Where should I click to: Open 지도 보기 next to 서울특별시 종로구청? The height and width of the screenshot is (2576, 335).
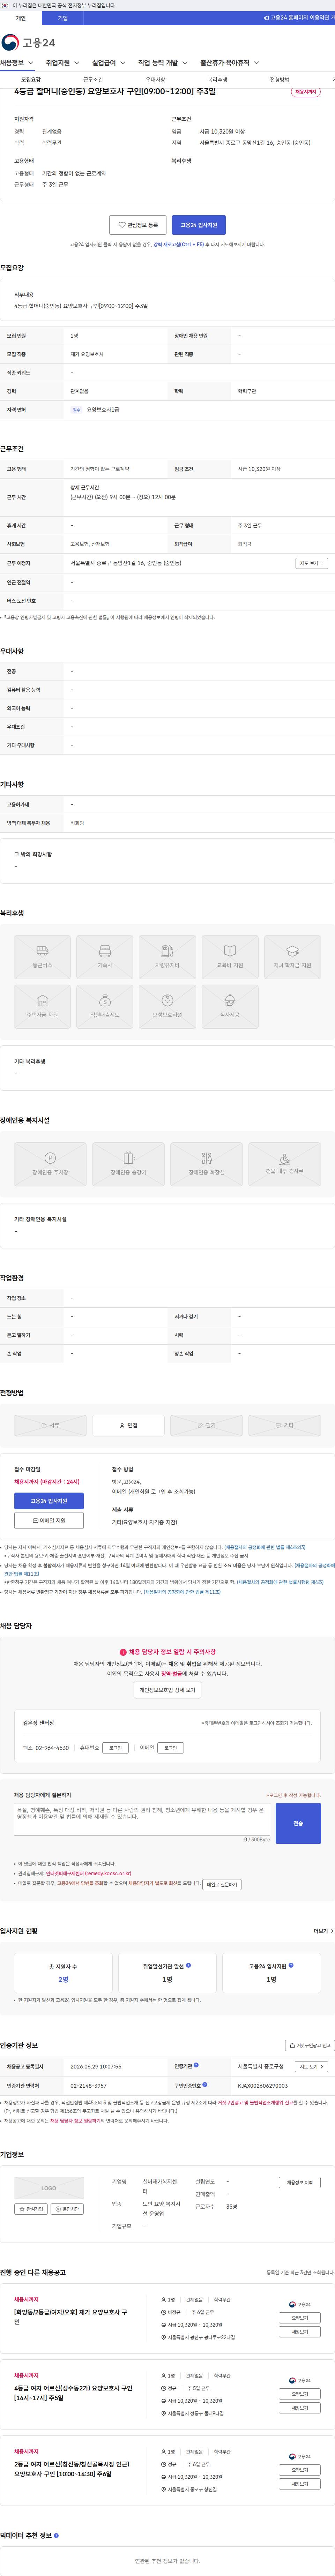[311, 2067]
